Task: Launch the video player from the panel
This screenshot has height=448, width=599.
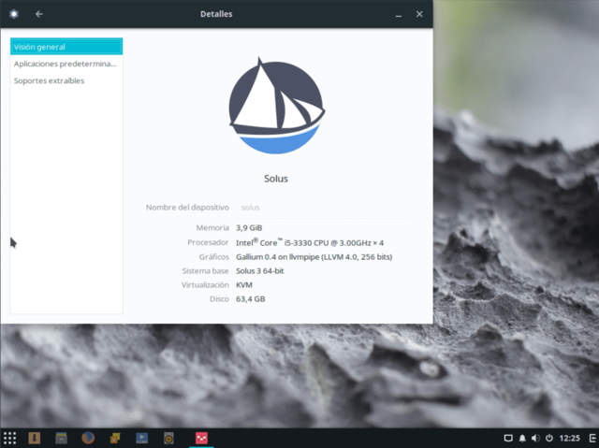Action: click(141, 438)
